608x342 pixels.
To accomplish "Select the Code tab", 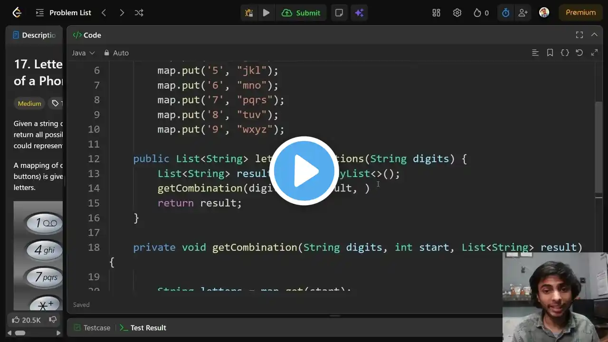I will (87, 35).
